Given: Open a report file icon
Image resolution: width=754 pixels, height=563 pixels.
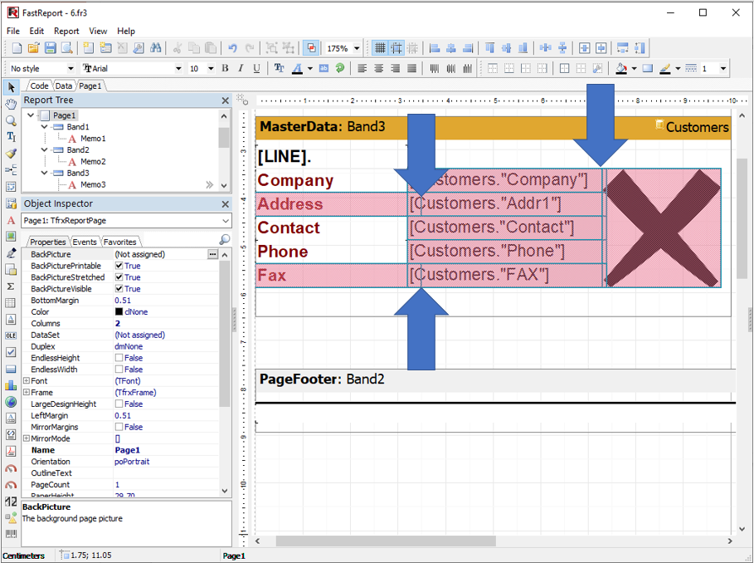Looking at the screenshot, I should click(34, 48).
